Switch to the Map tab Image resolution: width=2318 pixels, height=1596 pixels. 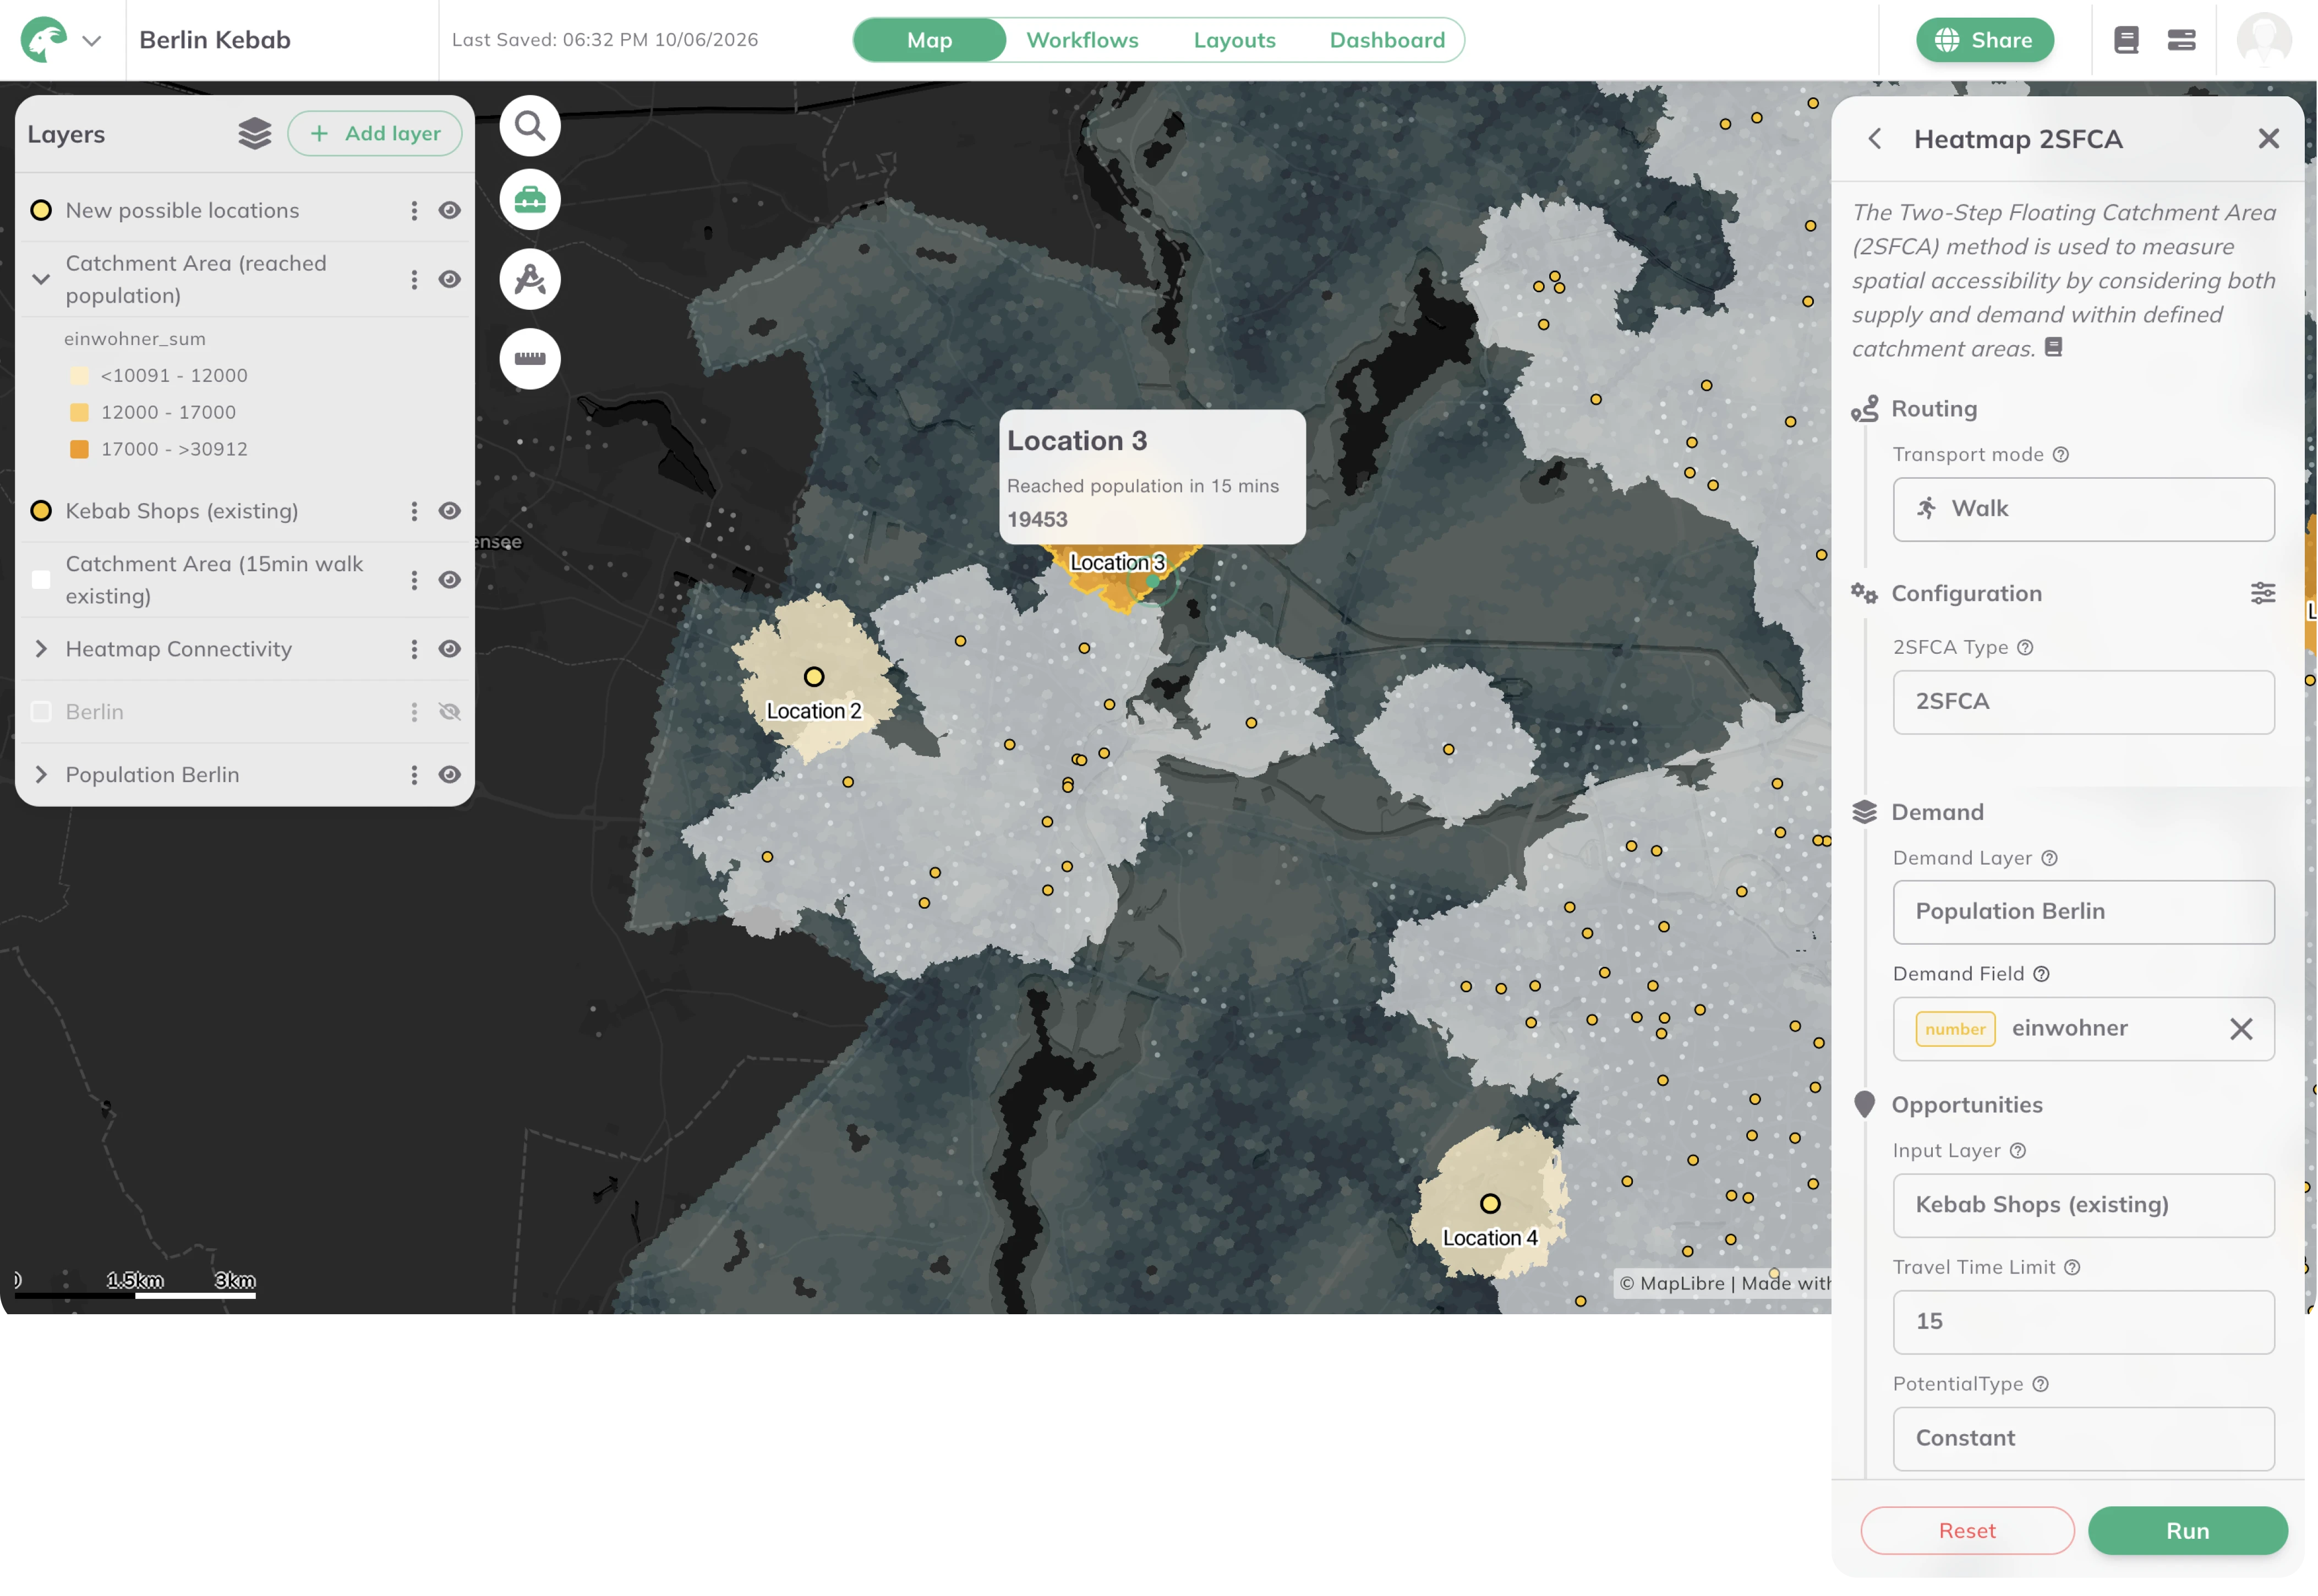[929, 40]
